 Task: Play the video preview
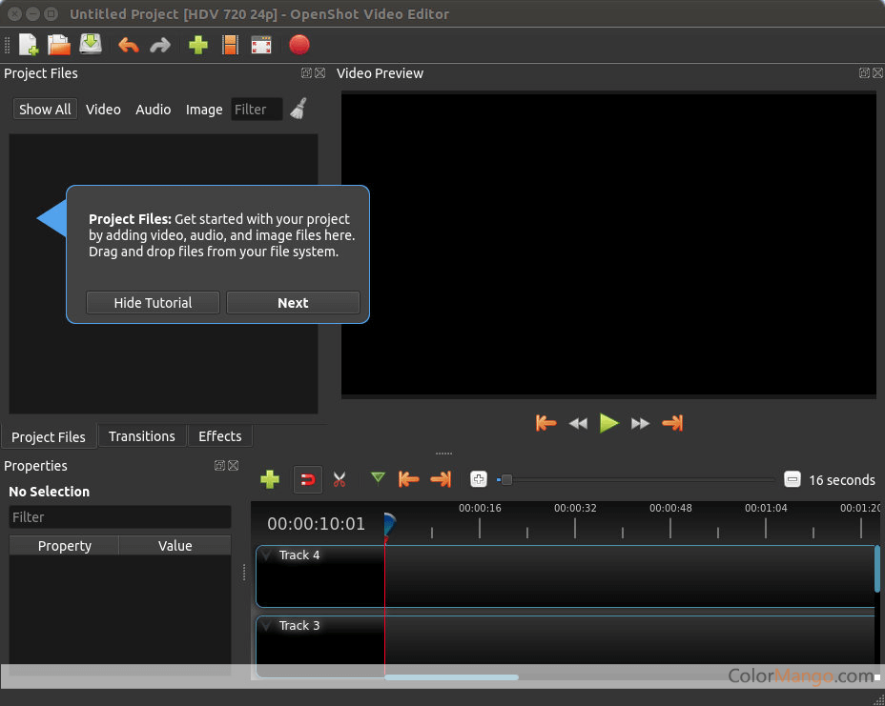[609, 423]
